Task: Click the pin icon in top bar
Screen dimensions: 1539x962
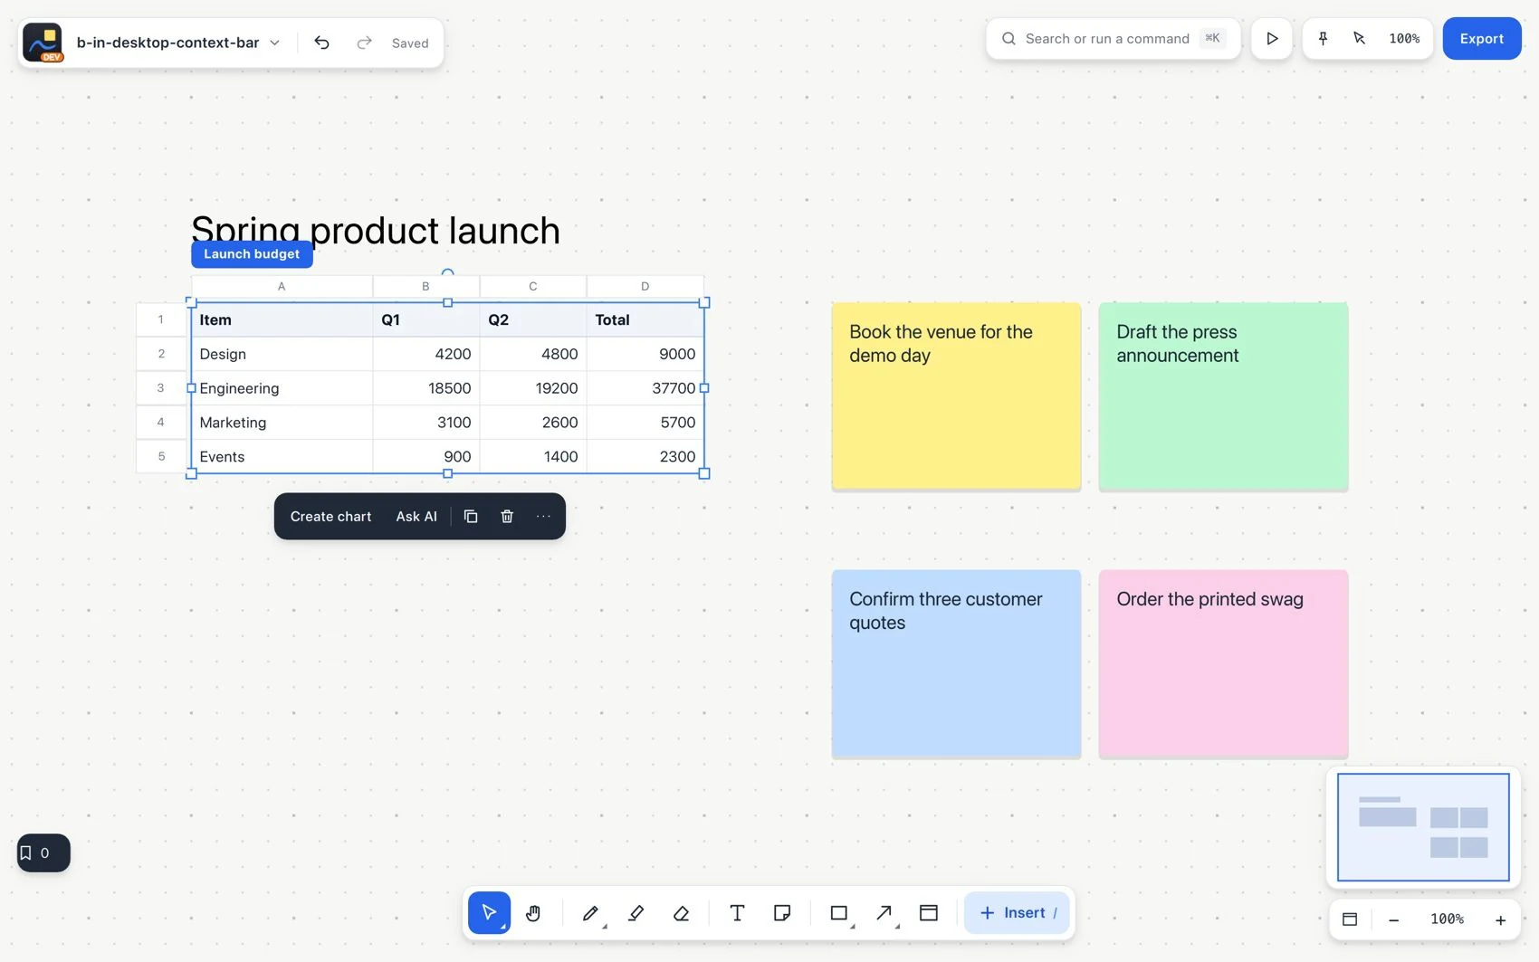Action: [x=1323, y=39]
